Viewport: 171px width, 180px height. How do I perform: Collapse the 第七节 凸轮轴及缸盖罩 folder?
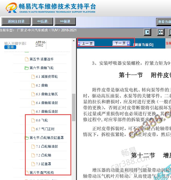tap(47, 138)
